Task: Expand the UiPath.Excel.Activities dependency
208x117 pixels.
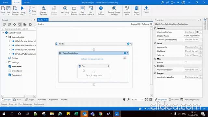Action: pyautogui.click(x=9, y=41)
